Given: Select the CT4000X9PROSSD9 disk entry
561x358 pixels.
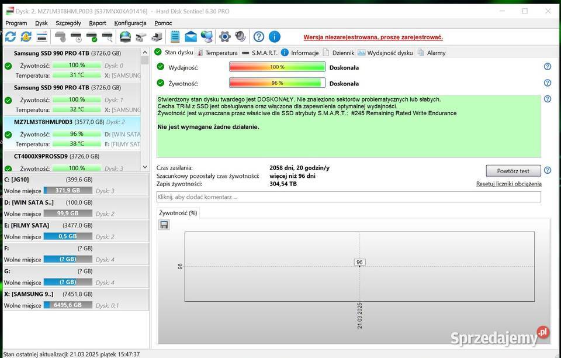Looking at the screenshot, I should click(72, 161).
